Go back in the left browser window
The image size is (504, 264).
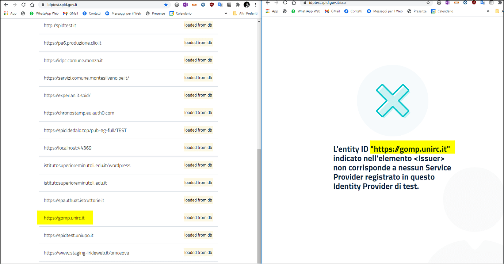[6, 5]
